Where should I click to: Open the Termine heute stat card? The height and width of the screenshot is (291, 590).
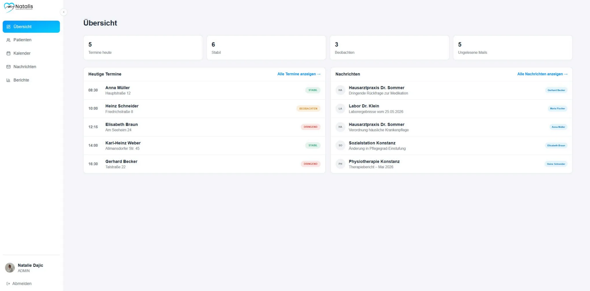tap(143, 48)
